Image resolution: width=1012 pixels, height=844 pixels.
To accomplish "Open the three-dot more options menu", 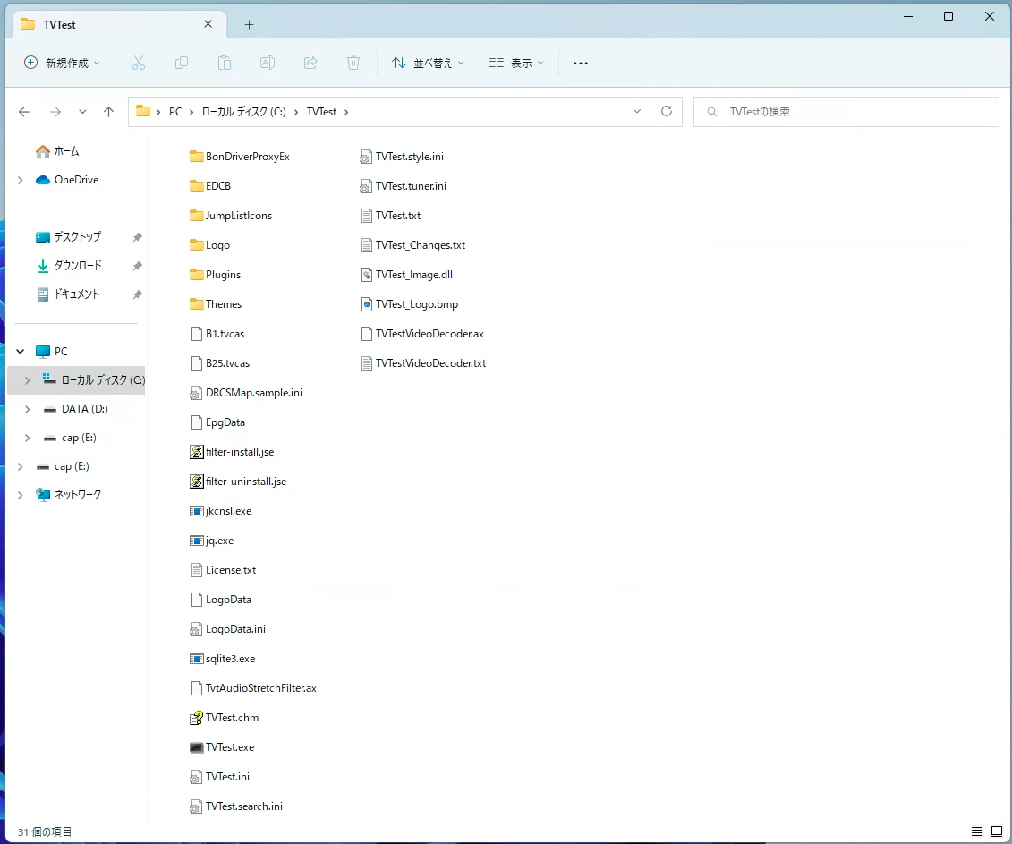I will (580, 64).
